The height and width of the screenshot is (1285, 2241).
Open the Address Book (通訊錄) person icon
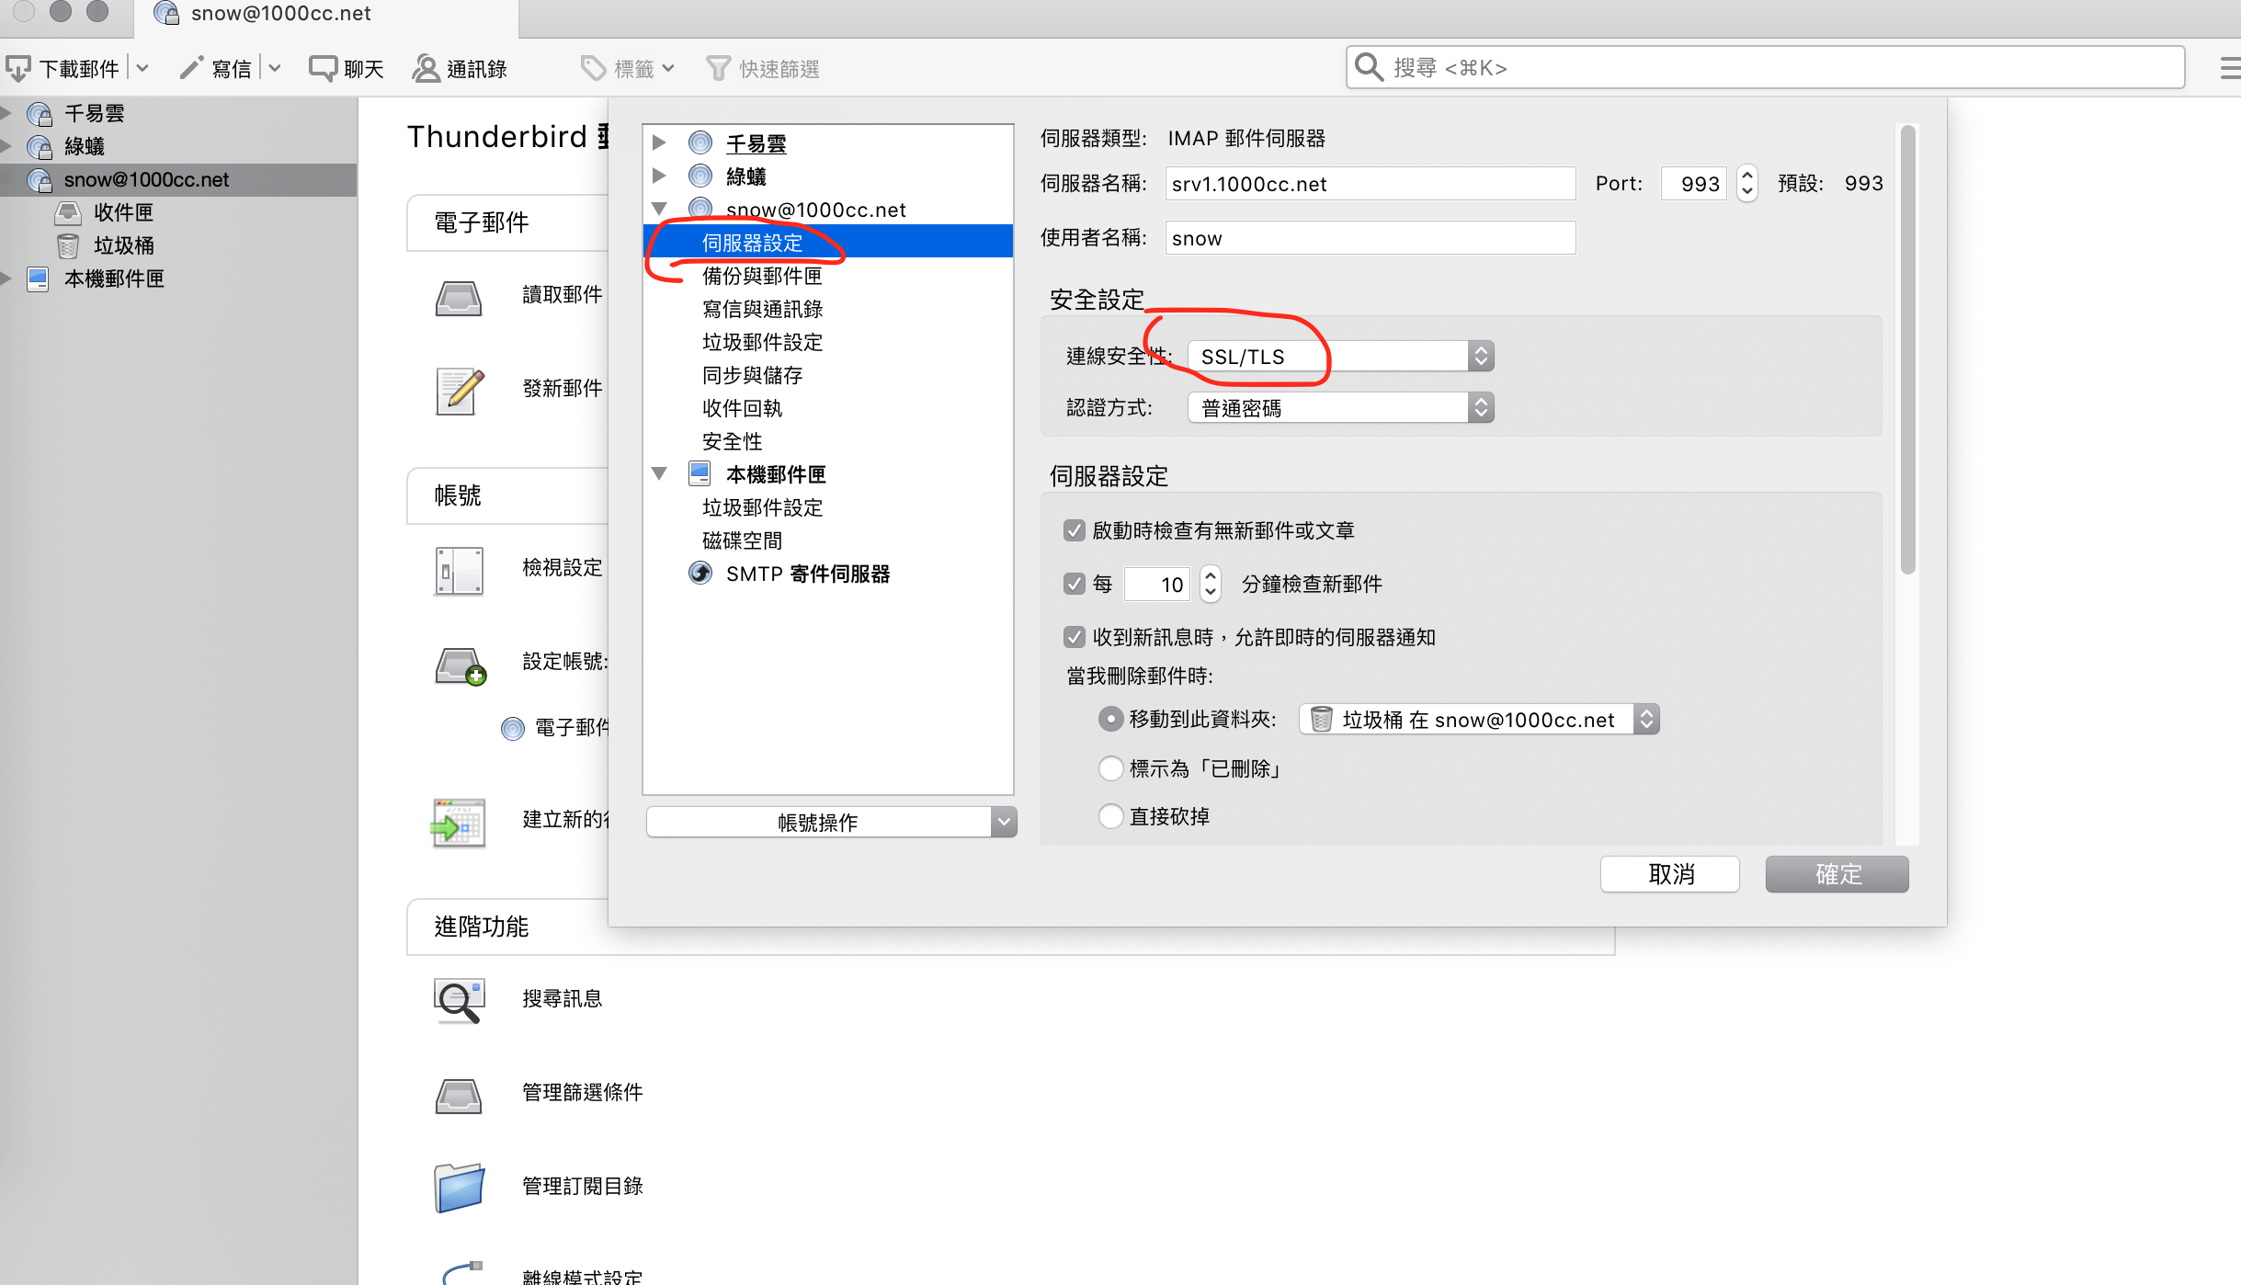(426, 68)
